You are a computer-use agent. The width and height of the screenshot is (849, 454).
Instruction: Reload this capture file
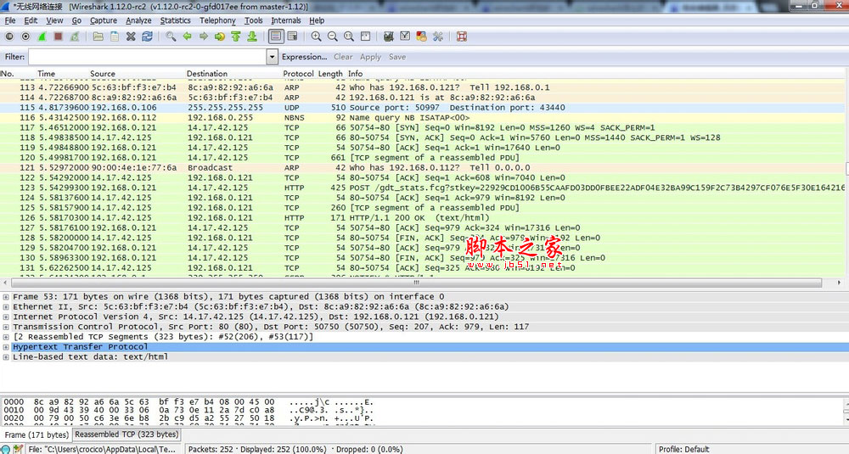point(147,36)
